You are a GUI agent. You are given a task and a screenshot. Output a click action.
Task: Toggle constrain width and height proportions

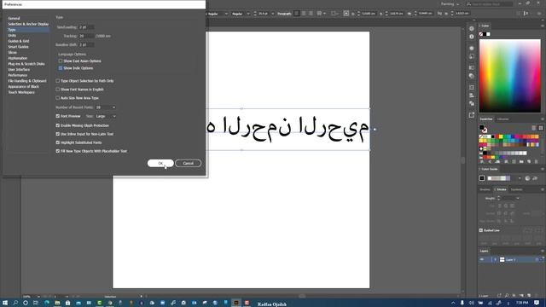[439, 14]
